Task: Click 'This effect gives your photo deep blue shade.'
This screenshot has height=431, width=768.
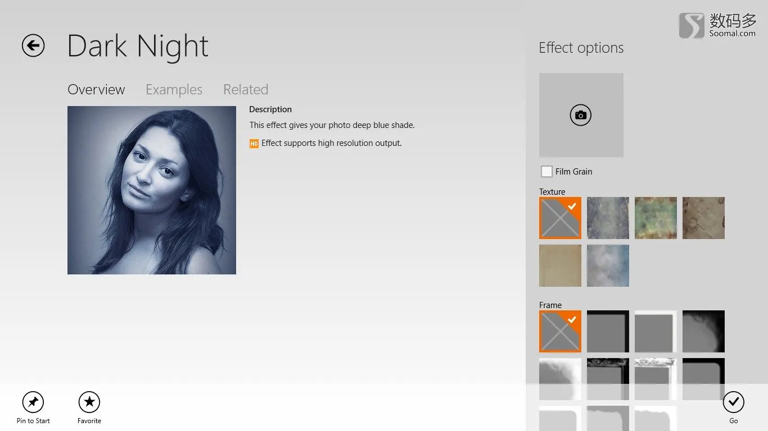Action: point(332,125)
